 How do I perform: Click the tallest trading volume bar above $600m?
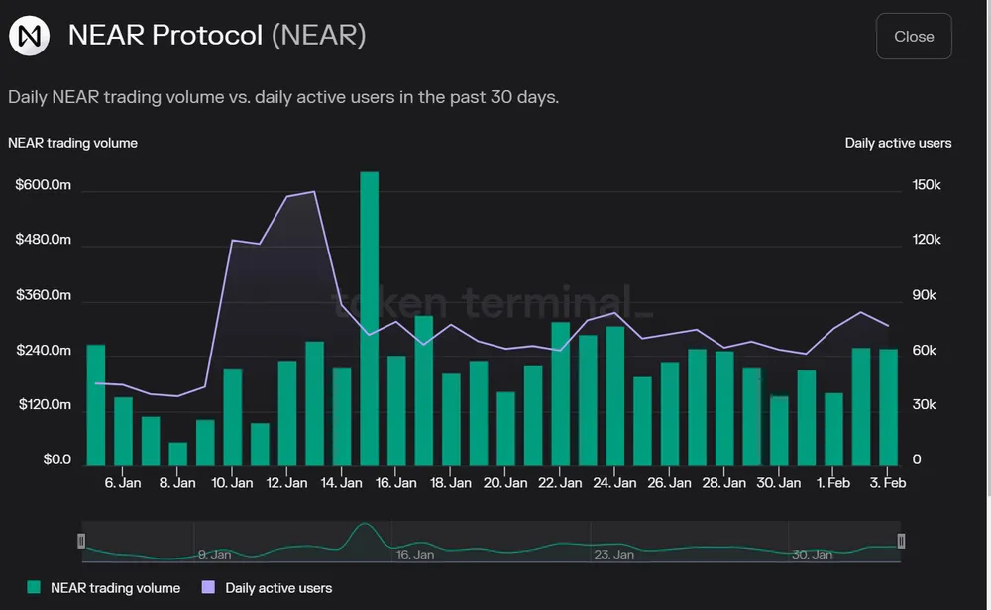tap(369, 317)
